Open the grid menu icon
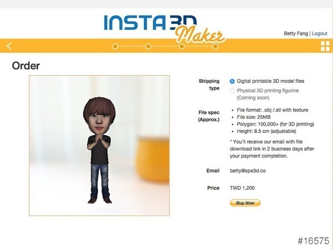333x250 pixels. 325,46
